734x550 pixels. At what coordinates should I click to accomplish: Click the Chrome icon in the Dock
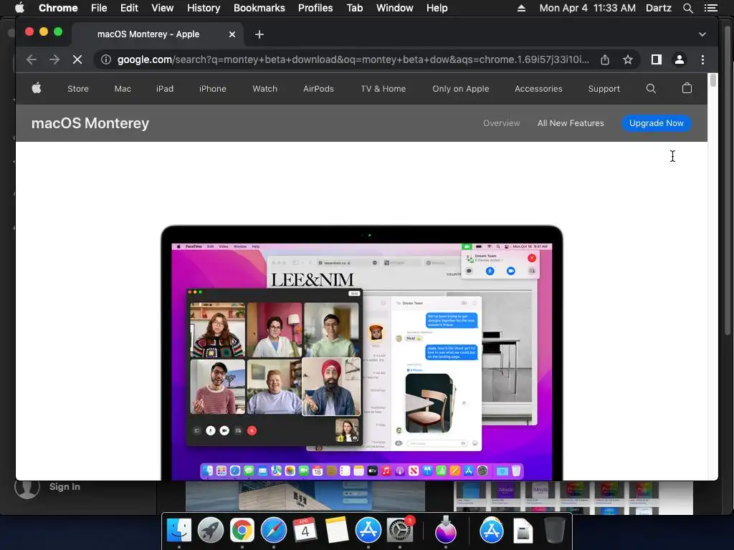point(242,530)
